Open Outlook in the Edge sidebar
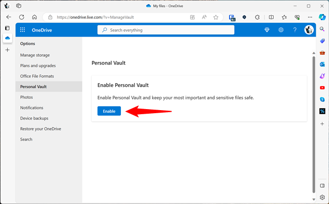The width and height of the screenshot is (329, 204). tap(322, 64)
